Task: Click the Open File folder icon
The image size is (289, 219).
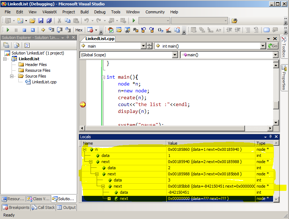Action: coord(32,21)
